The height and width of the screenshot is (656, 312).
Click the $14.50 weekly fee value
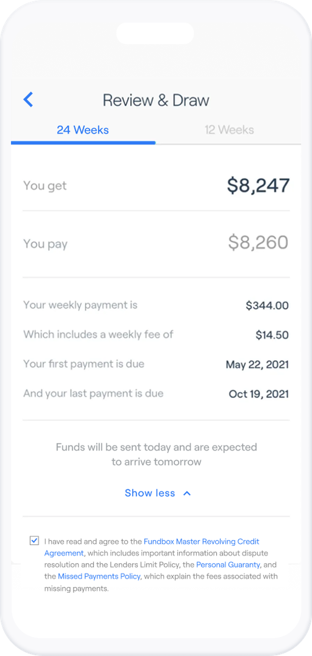(x=272, y=335)
